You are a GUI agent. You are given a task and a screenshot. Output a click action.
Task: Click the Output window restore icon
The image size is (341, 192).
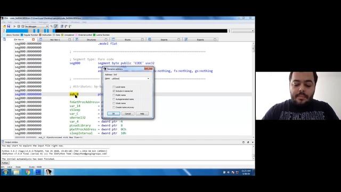tap(243, 142)
